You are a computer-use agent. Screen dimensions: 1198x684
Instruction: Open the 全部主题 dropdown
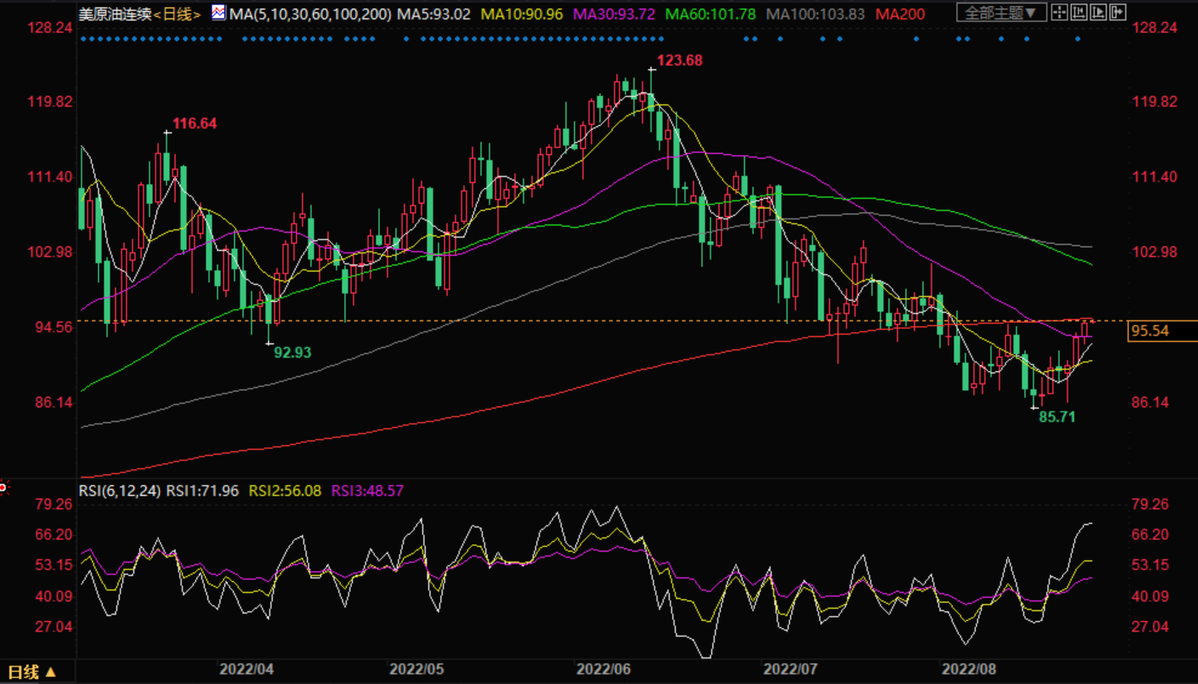tap(1000, 13)
